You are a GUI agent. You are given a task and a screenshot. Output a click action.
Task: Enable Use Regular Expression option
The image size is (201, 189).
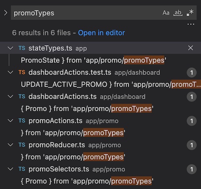190,13
